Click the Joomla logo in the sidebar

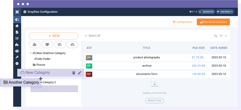pos(17,12)
